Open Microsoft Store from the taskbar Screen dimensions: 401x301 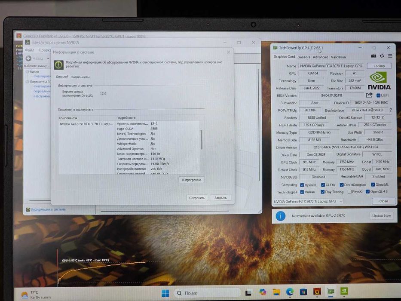[x=303, y=292]
